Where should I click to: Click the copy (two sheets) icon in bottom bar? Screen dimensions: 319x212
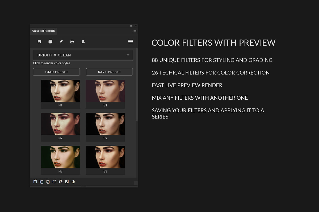[41, 182]
